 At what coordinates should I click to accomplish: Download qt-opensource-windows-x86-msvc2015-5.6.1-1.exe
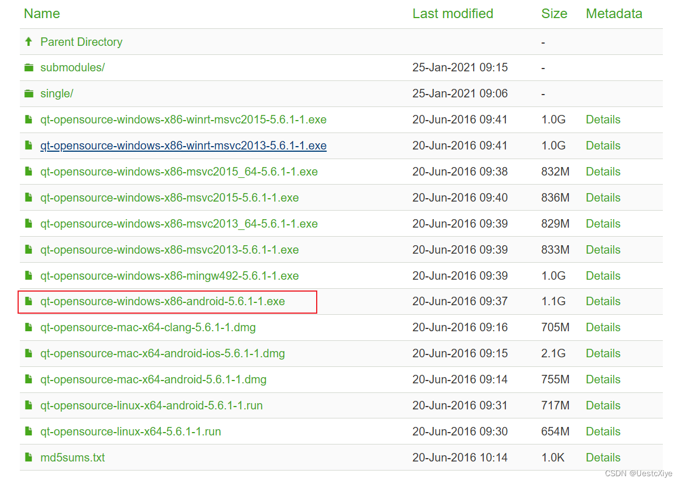coord(169,198)
